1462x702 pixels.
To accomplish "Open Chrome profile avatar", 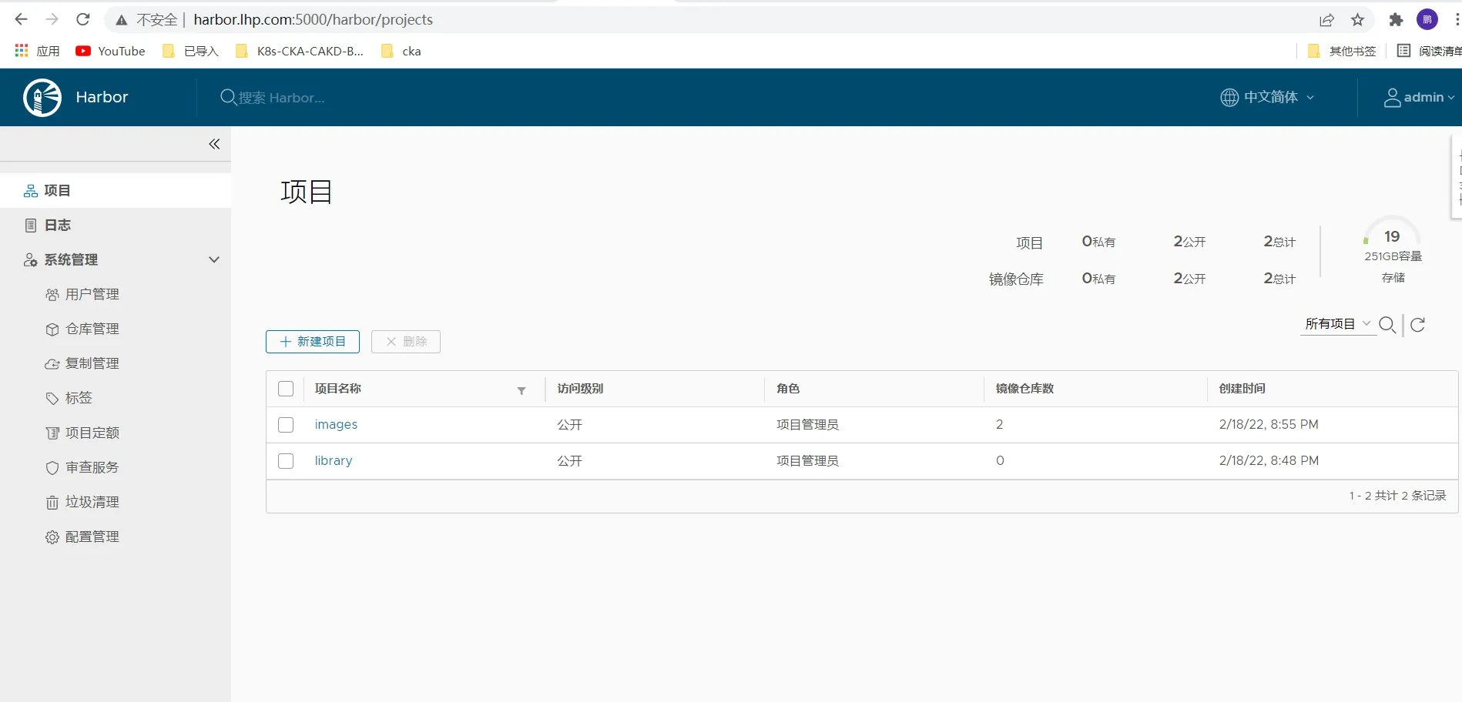I will 1427,20.
